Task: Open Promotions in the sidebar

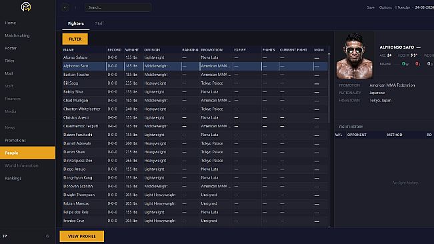Action: 15,140
